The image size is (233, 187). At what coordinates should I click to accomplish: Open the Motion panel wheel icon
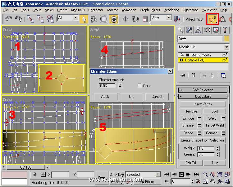click(207, 30)
